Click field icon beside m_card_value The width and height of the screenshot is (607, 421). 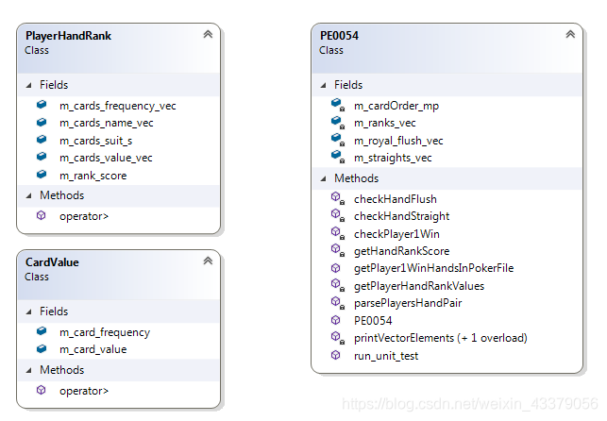coord(42,348)
